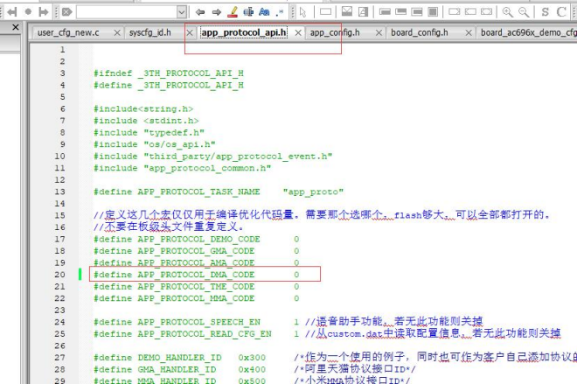
Task: Open the board_ac696x_demo_cfg tab
Action: (529, 32)
